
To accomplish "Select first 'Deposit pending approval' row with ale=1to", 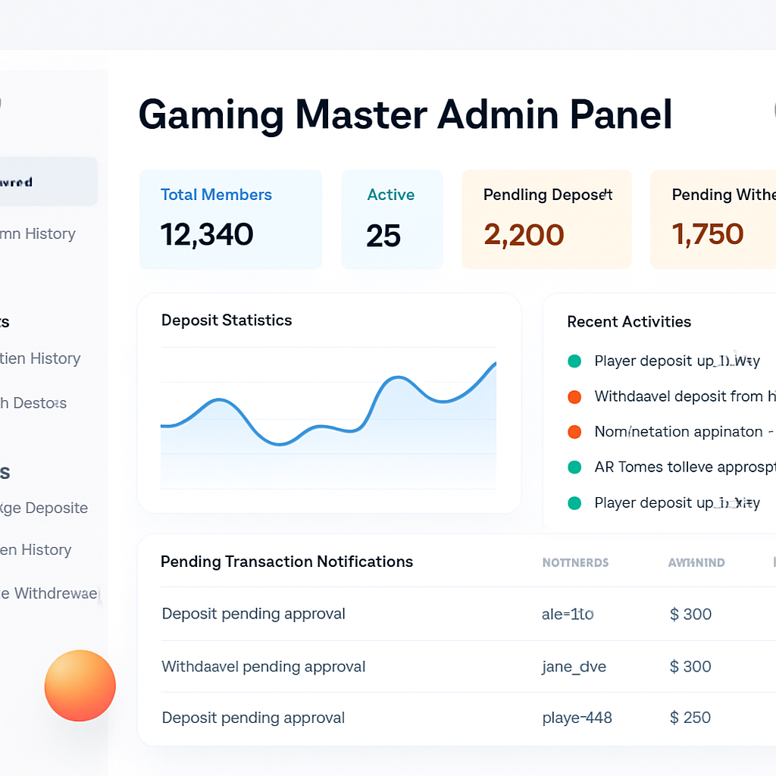I will tap(468, 614).
